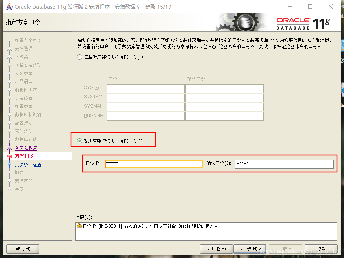Viewport: 344px width, 258px height.
Task: Click the SYSMAN confirm password field
Action: click(x=224, y=107)
